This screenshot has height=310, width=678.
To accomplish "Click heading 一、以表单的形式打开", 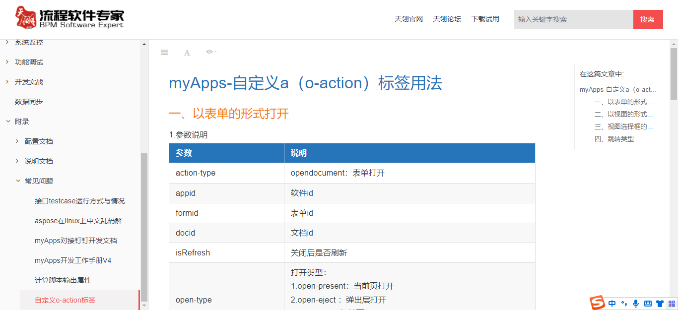I will [229, 114].
